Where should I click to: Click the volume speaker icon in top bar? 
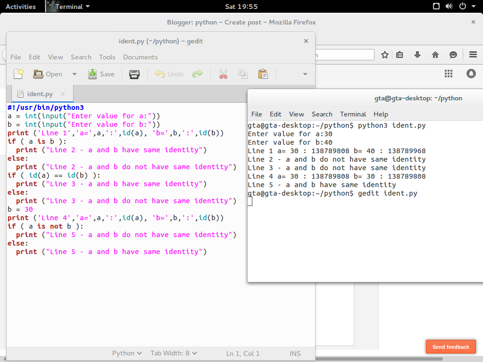pos(449,7)
